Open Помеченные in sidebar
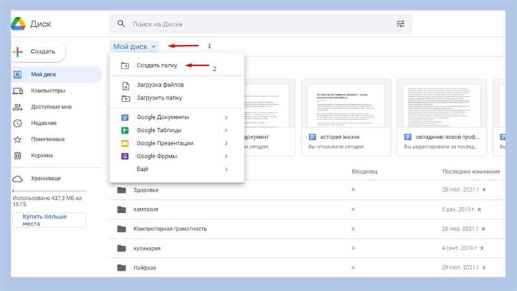 coord(56,139)
